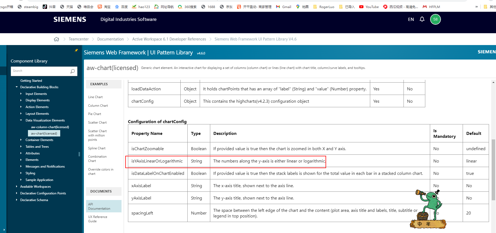Screen dimensions: 496x233
Task: Open the 网址导航 bookmark
Action: tap(164, 7)
